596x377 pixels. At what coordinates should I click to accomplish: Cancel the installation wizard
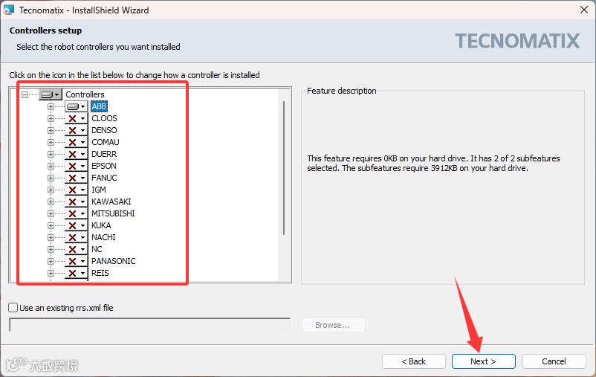coord(554,361)
